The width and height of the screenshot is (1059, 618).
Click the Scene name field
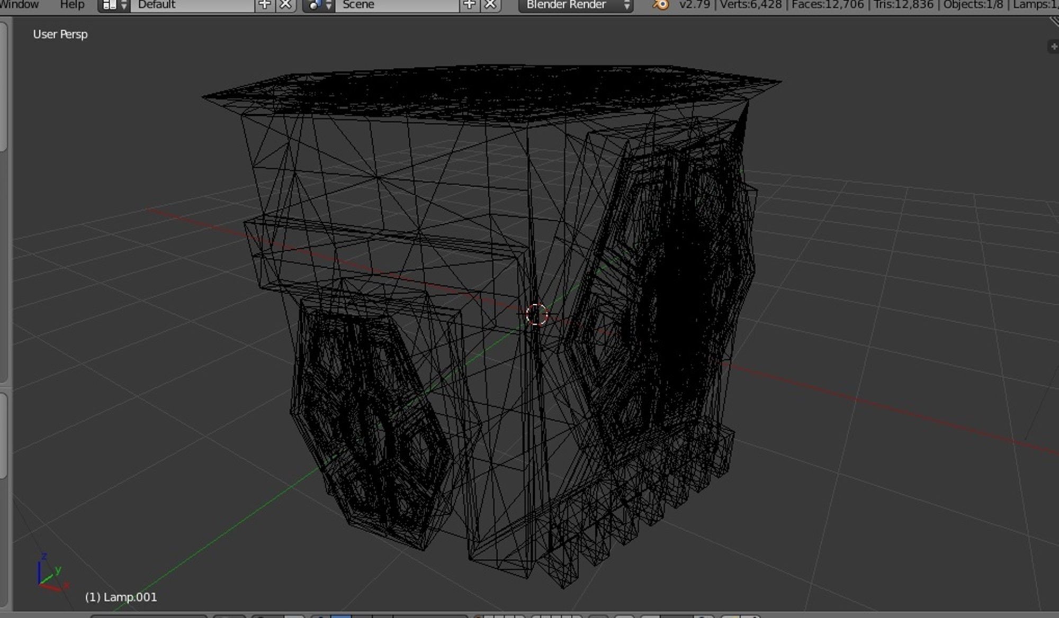click(397, 5)
